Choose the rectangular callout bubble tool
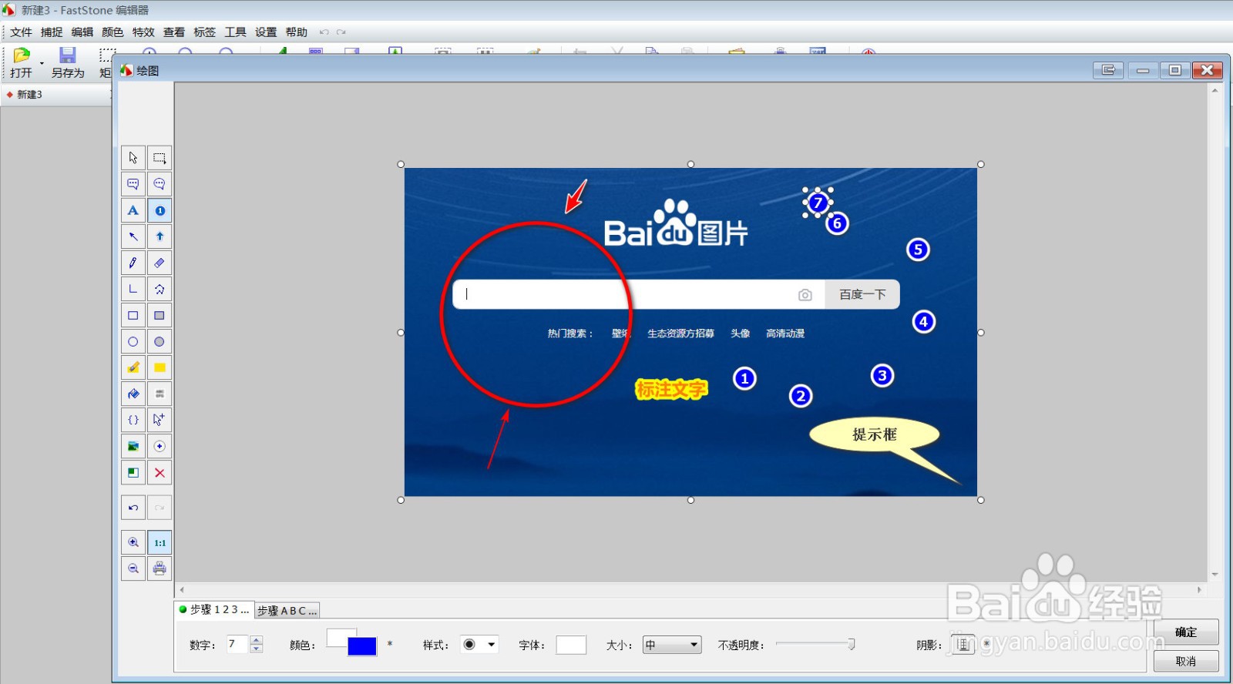The image size is (1233, 684). pos(133,184)
